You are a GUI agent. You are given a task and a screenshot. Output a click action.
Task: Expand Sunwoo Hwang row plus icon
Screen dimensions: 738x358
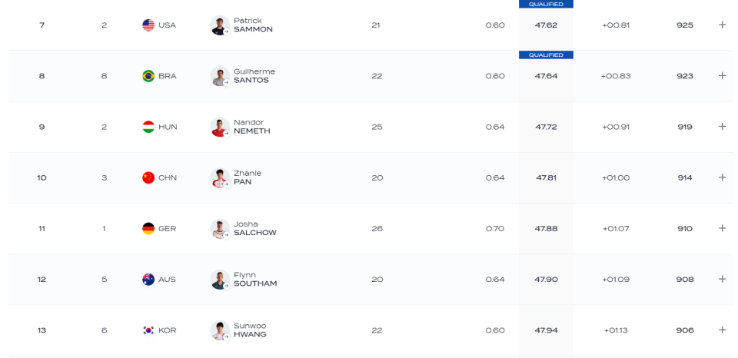tap(722, 330)
